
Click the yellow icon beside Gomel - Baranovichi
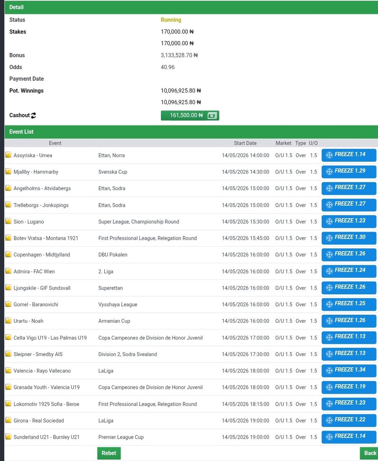pyautogui.click(x=8, y=304)
